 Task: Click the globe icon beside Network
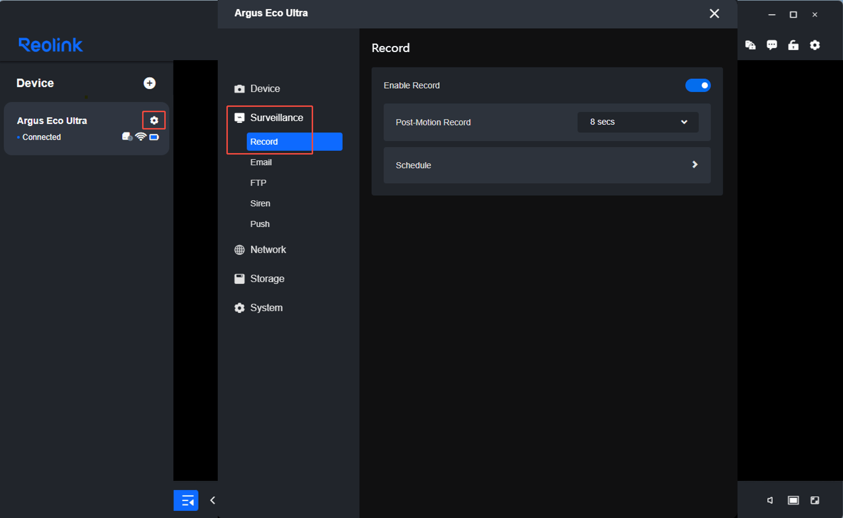tap(239, 250)
